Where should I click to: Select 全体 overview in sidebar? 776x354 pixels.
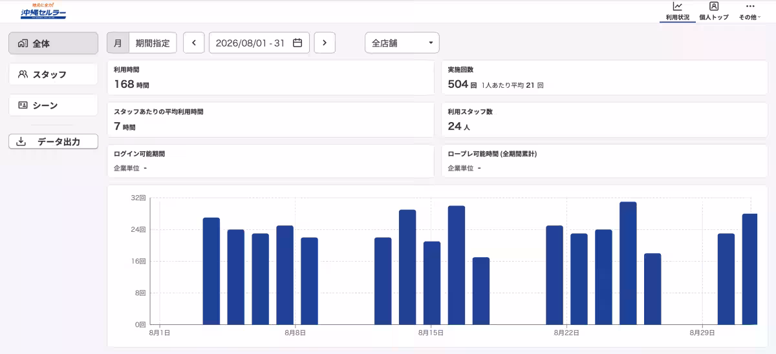click(53, 43)
